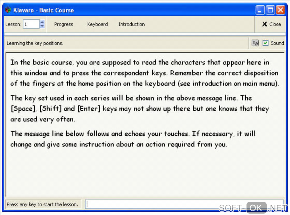The image size is (290, 215).
Task: Open the Introduction page
Action: tap(132, 24)
